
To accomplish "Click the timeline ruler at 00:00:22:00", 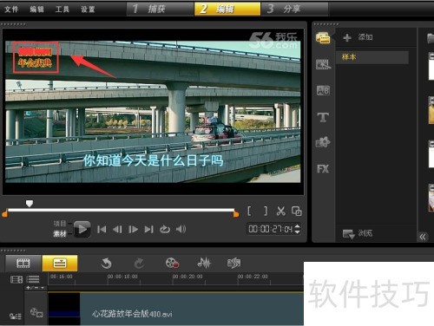I will [x=253, y=277].
